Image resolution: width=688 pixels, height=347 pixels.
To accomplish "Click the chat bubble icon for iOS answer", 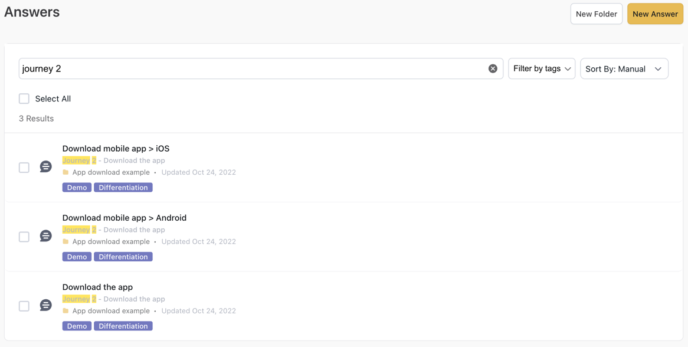I will (45, 167).
